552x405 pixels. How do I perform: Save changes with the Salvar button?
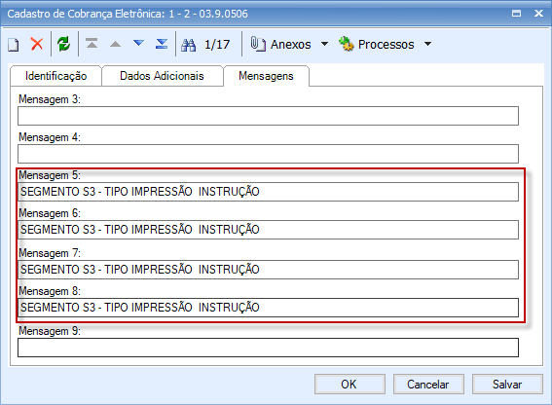coord(507,385)
